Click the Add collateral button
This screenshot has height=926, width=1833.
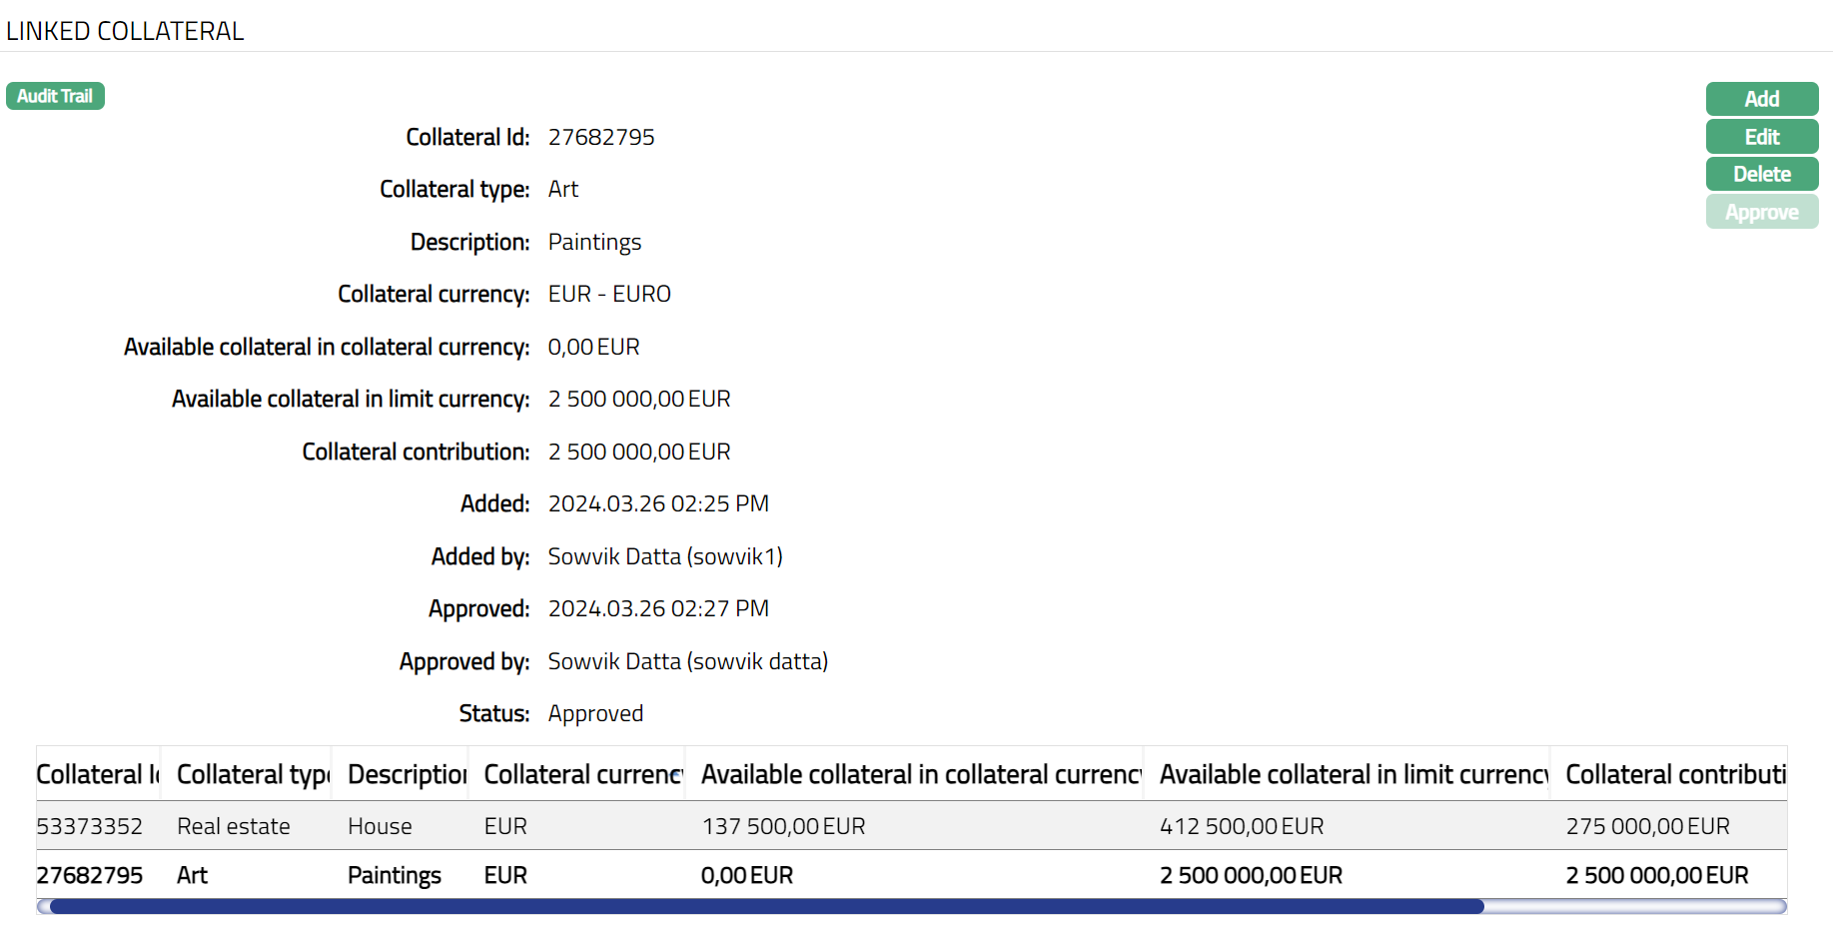1761,99
